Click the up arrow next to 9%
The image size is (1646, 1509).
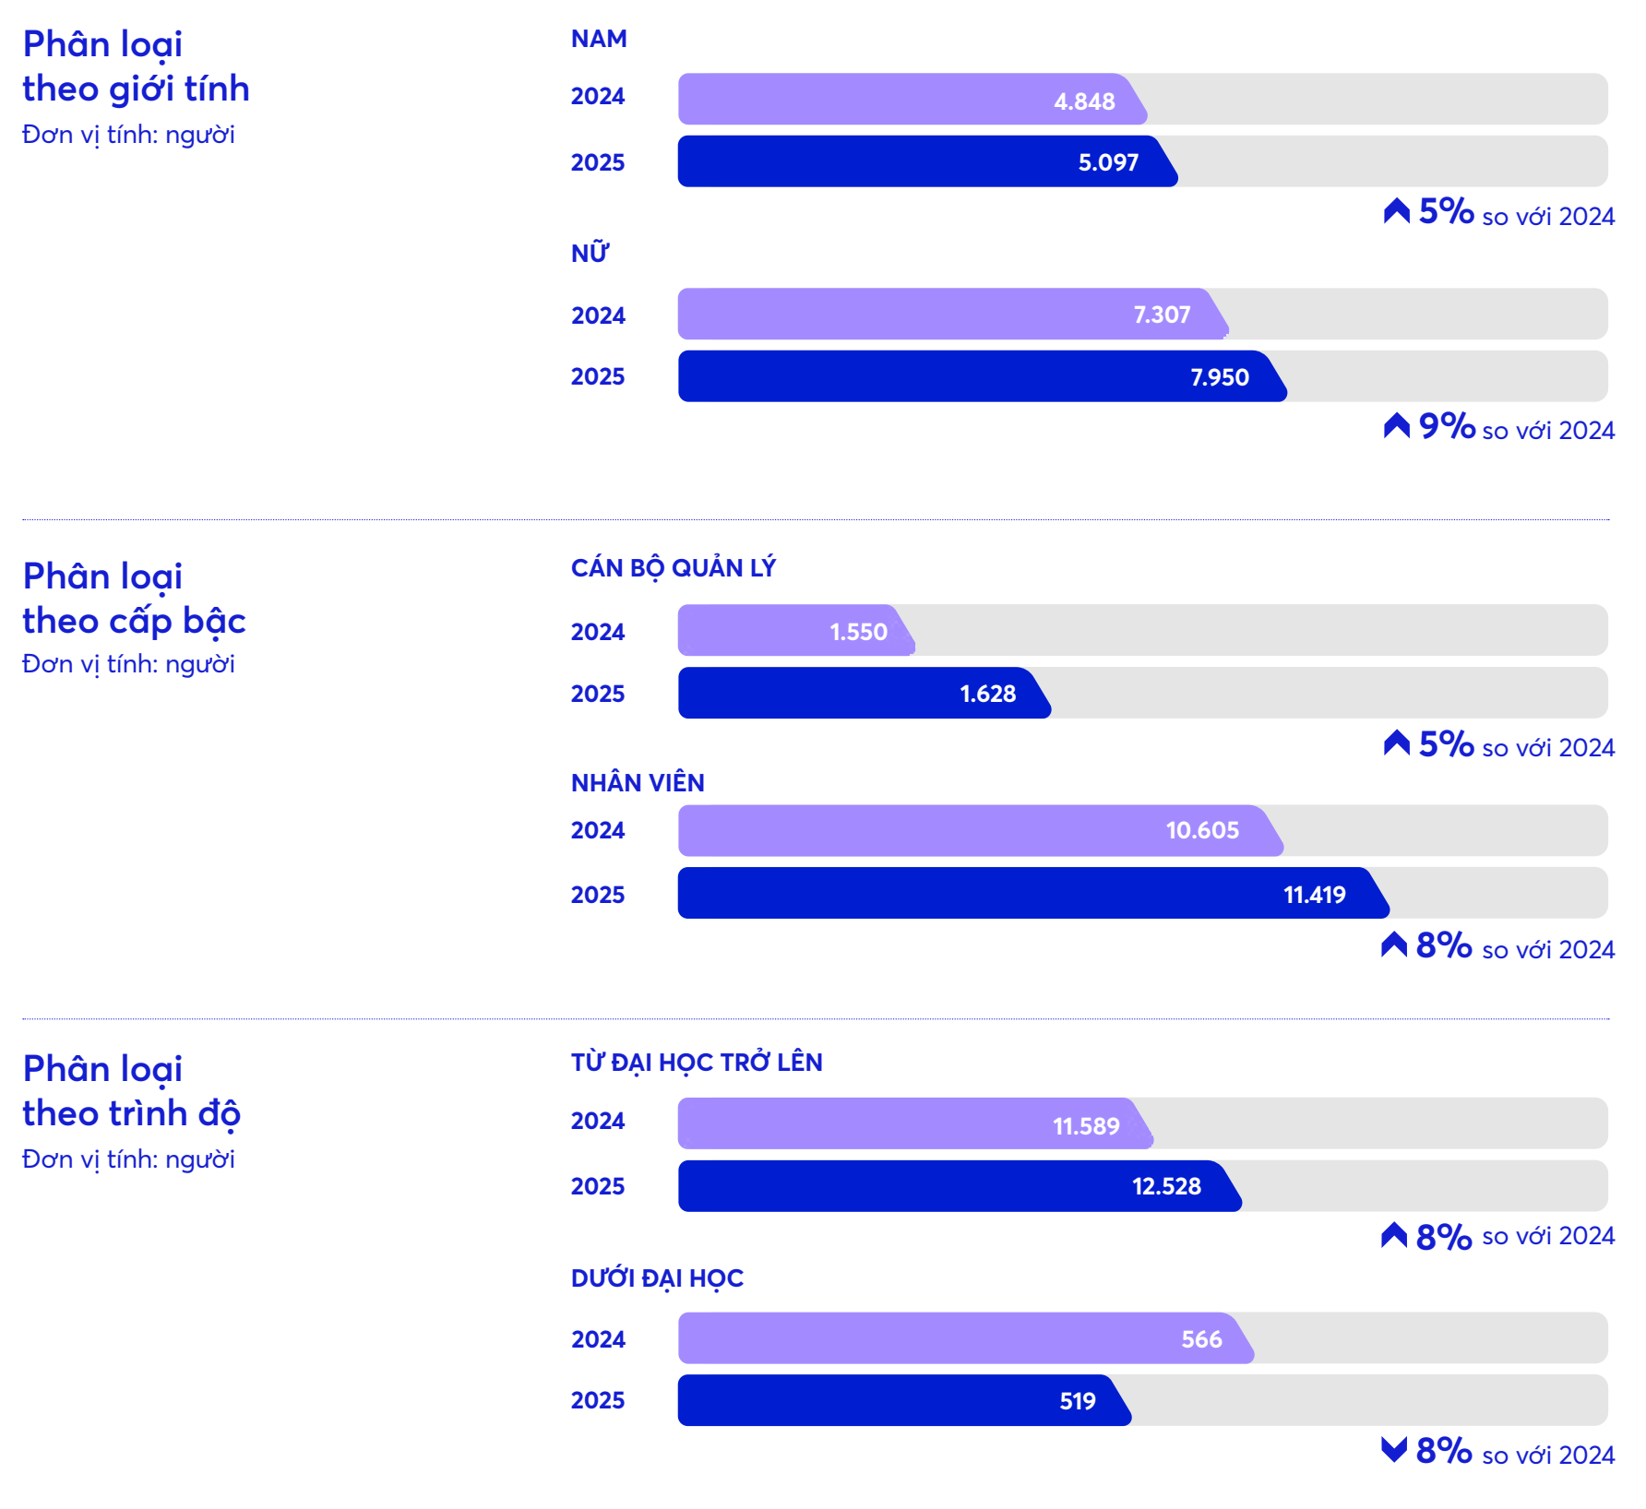1396,425
